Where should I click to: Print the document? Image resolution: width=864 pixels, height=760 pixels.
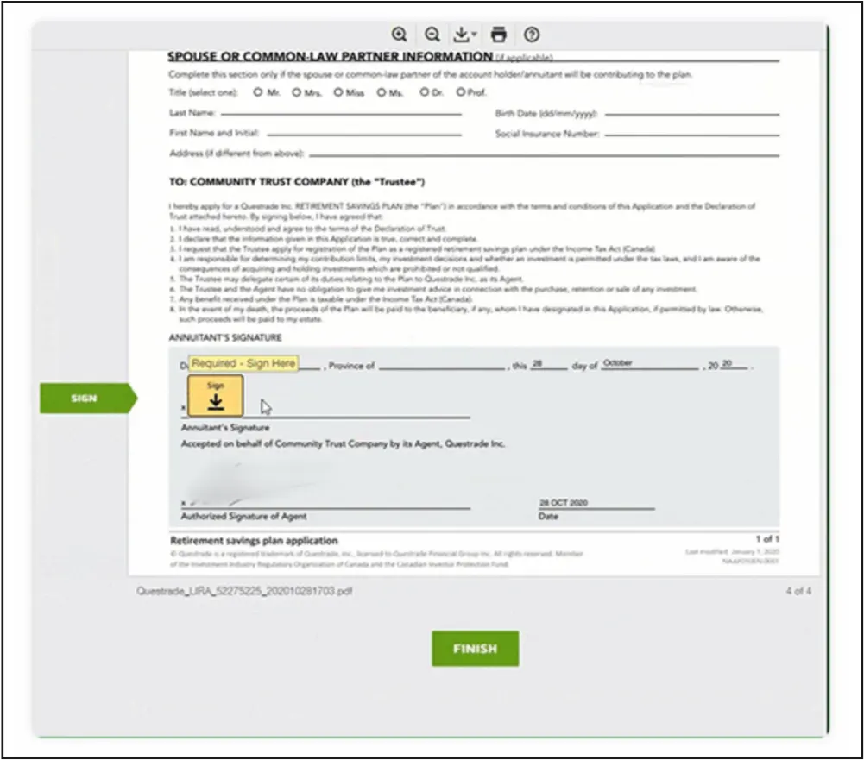tap(499, 35)
